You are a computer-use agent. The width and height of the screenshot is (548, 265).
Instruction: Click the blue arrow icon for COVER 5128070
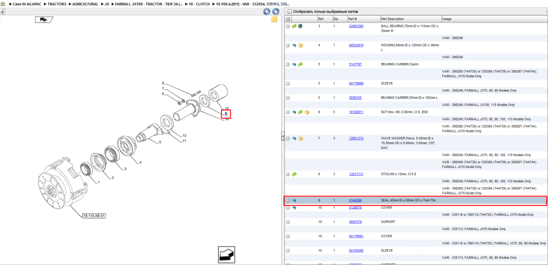point(294,208)
